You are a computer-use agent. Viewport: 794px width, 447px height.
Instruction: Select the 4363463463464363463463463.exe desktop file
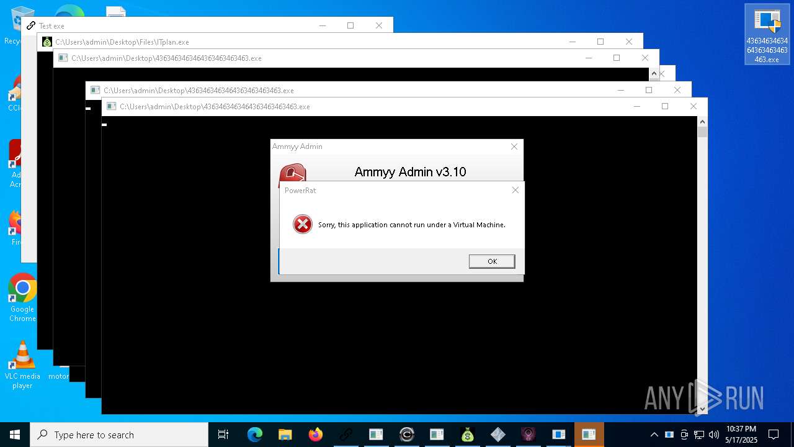click(767, 35)
